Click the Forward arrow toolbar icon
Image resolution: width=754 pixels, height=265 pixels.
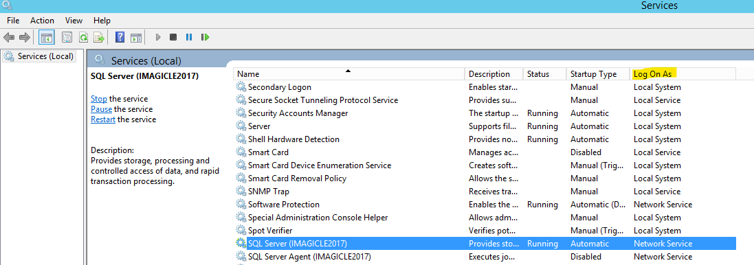(x=25, y=37)
